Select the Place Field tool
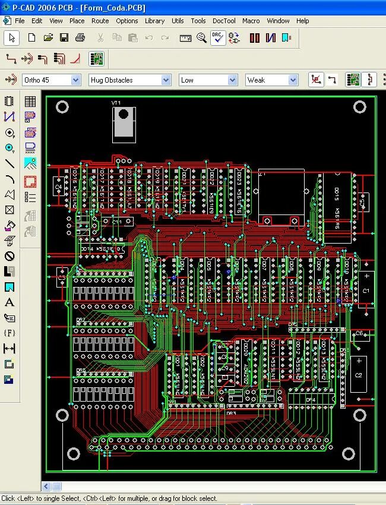 (x=10, y=333)
